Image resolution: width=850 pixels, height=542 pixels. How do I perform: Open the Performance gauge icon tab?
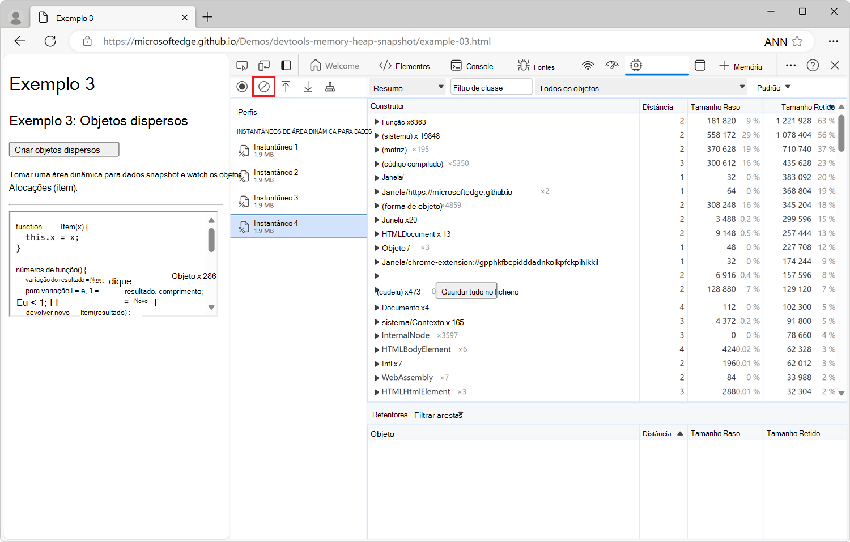612,66
